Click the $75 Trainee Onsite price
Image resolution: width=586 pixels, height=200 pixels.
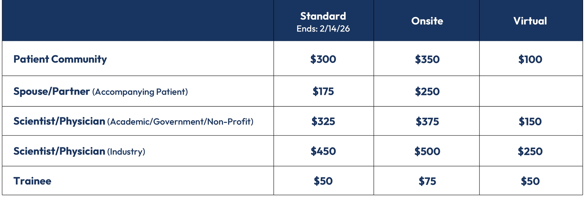click(x=427, y=181)
